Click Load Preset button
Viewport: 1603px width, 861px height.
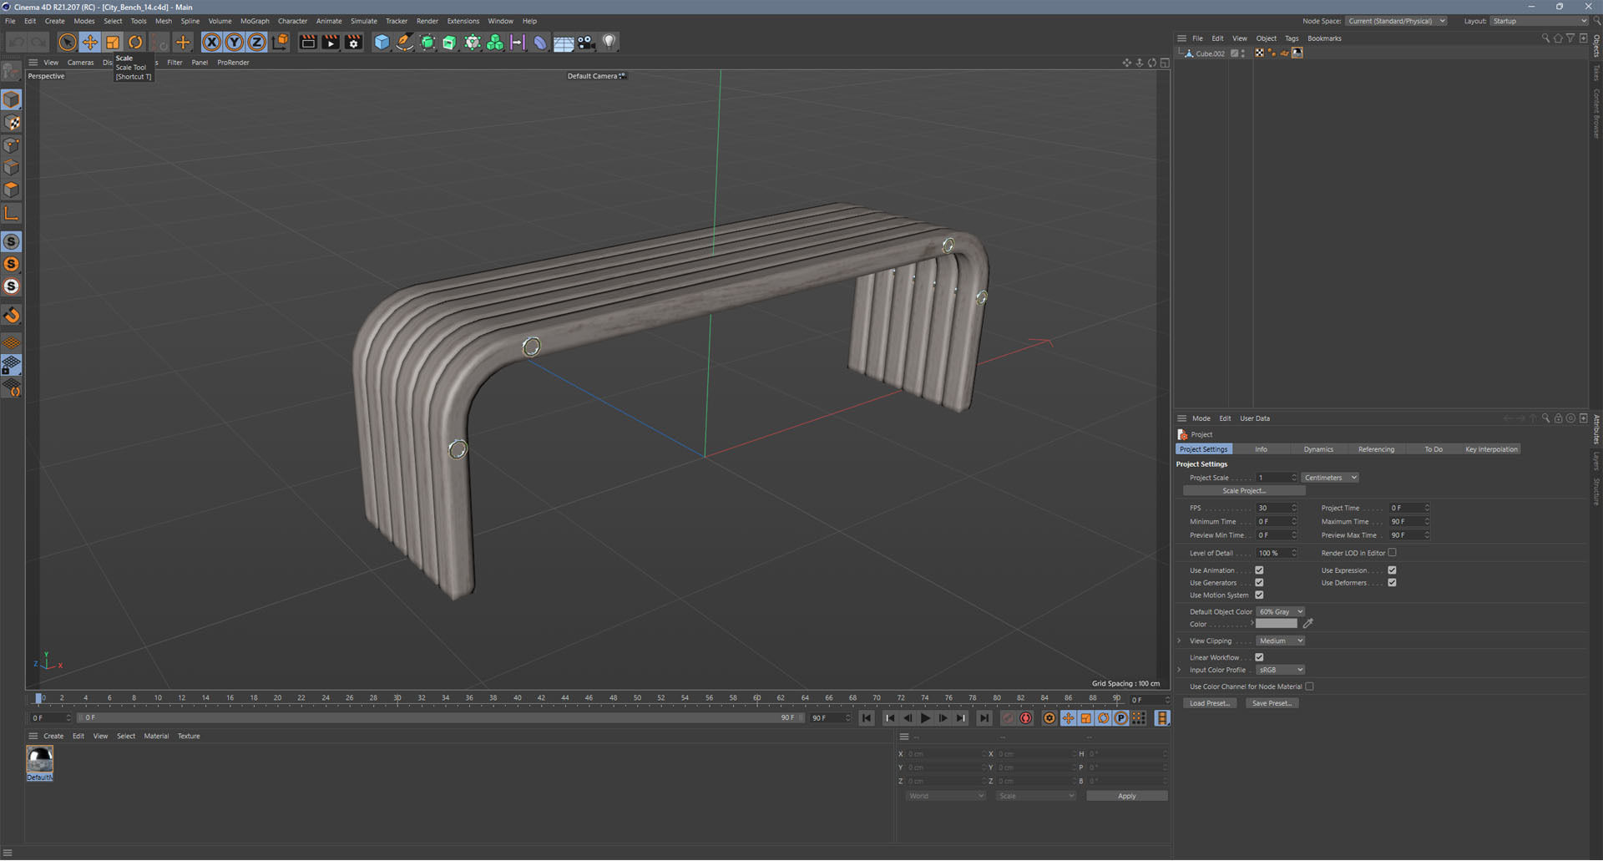pyautogui.click(x=1209, y=703)
